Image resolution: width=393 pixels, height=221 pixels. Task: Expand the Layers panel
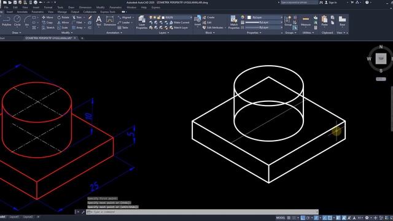163,33
